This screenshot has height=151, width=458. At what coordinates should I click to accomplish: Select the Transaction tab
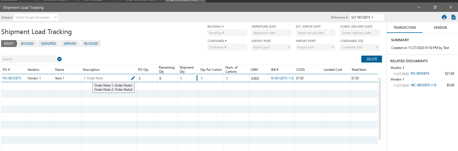pos(404,28)
